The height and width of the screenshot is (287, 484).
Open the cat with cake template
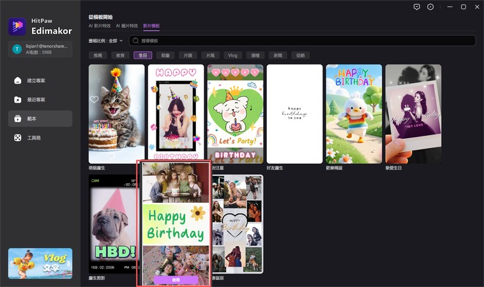click(x=117, y=114)
